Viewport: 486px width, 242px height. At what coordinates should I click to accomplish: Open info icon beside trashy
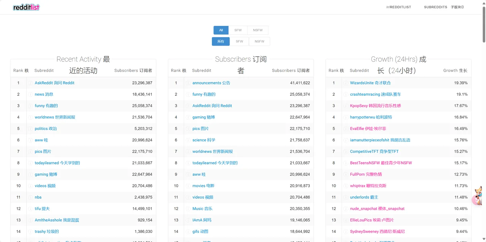30,231
